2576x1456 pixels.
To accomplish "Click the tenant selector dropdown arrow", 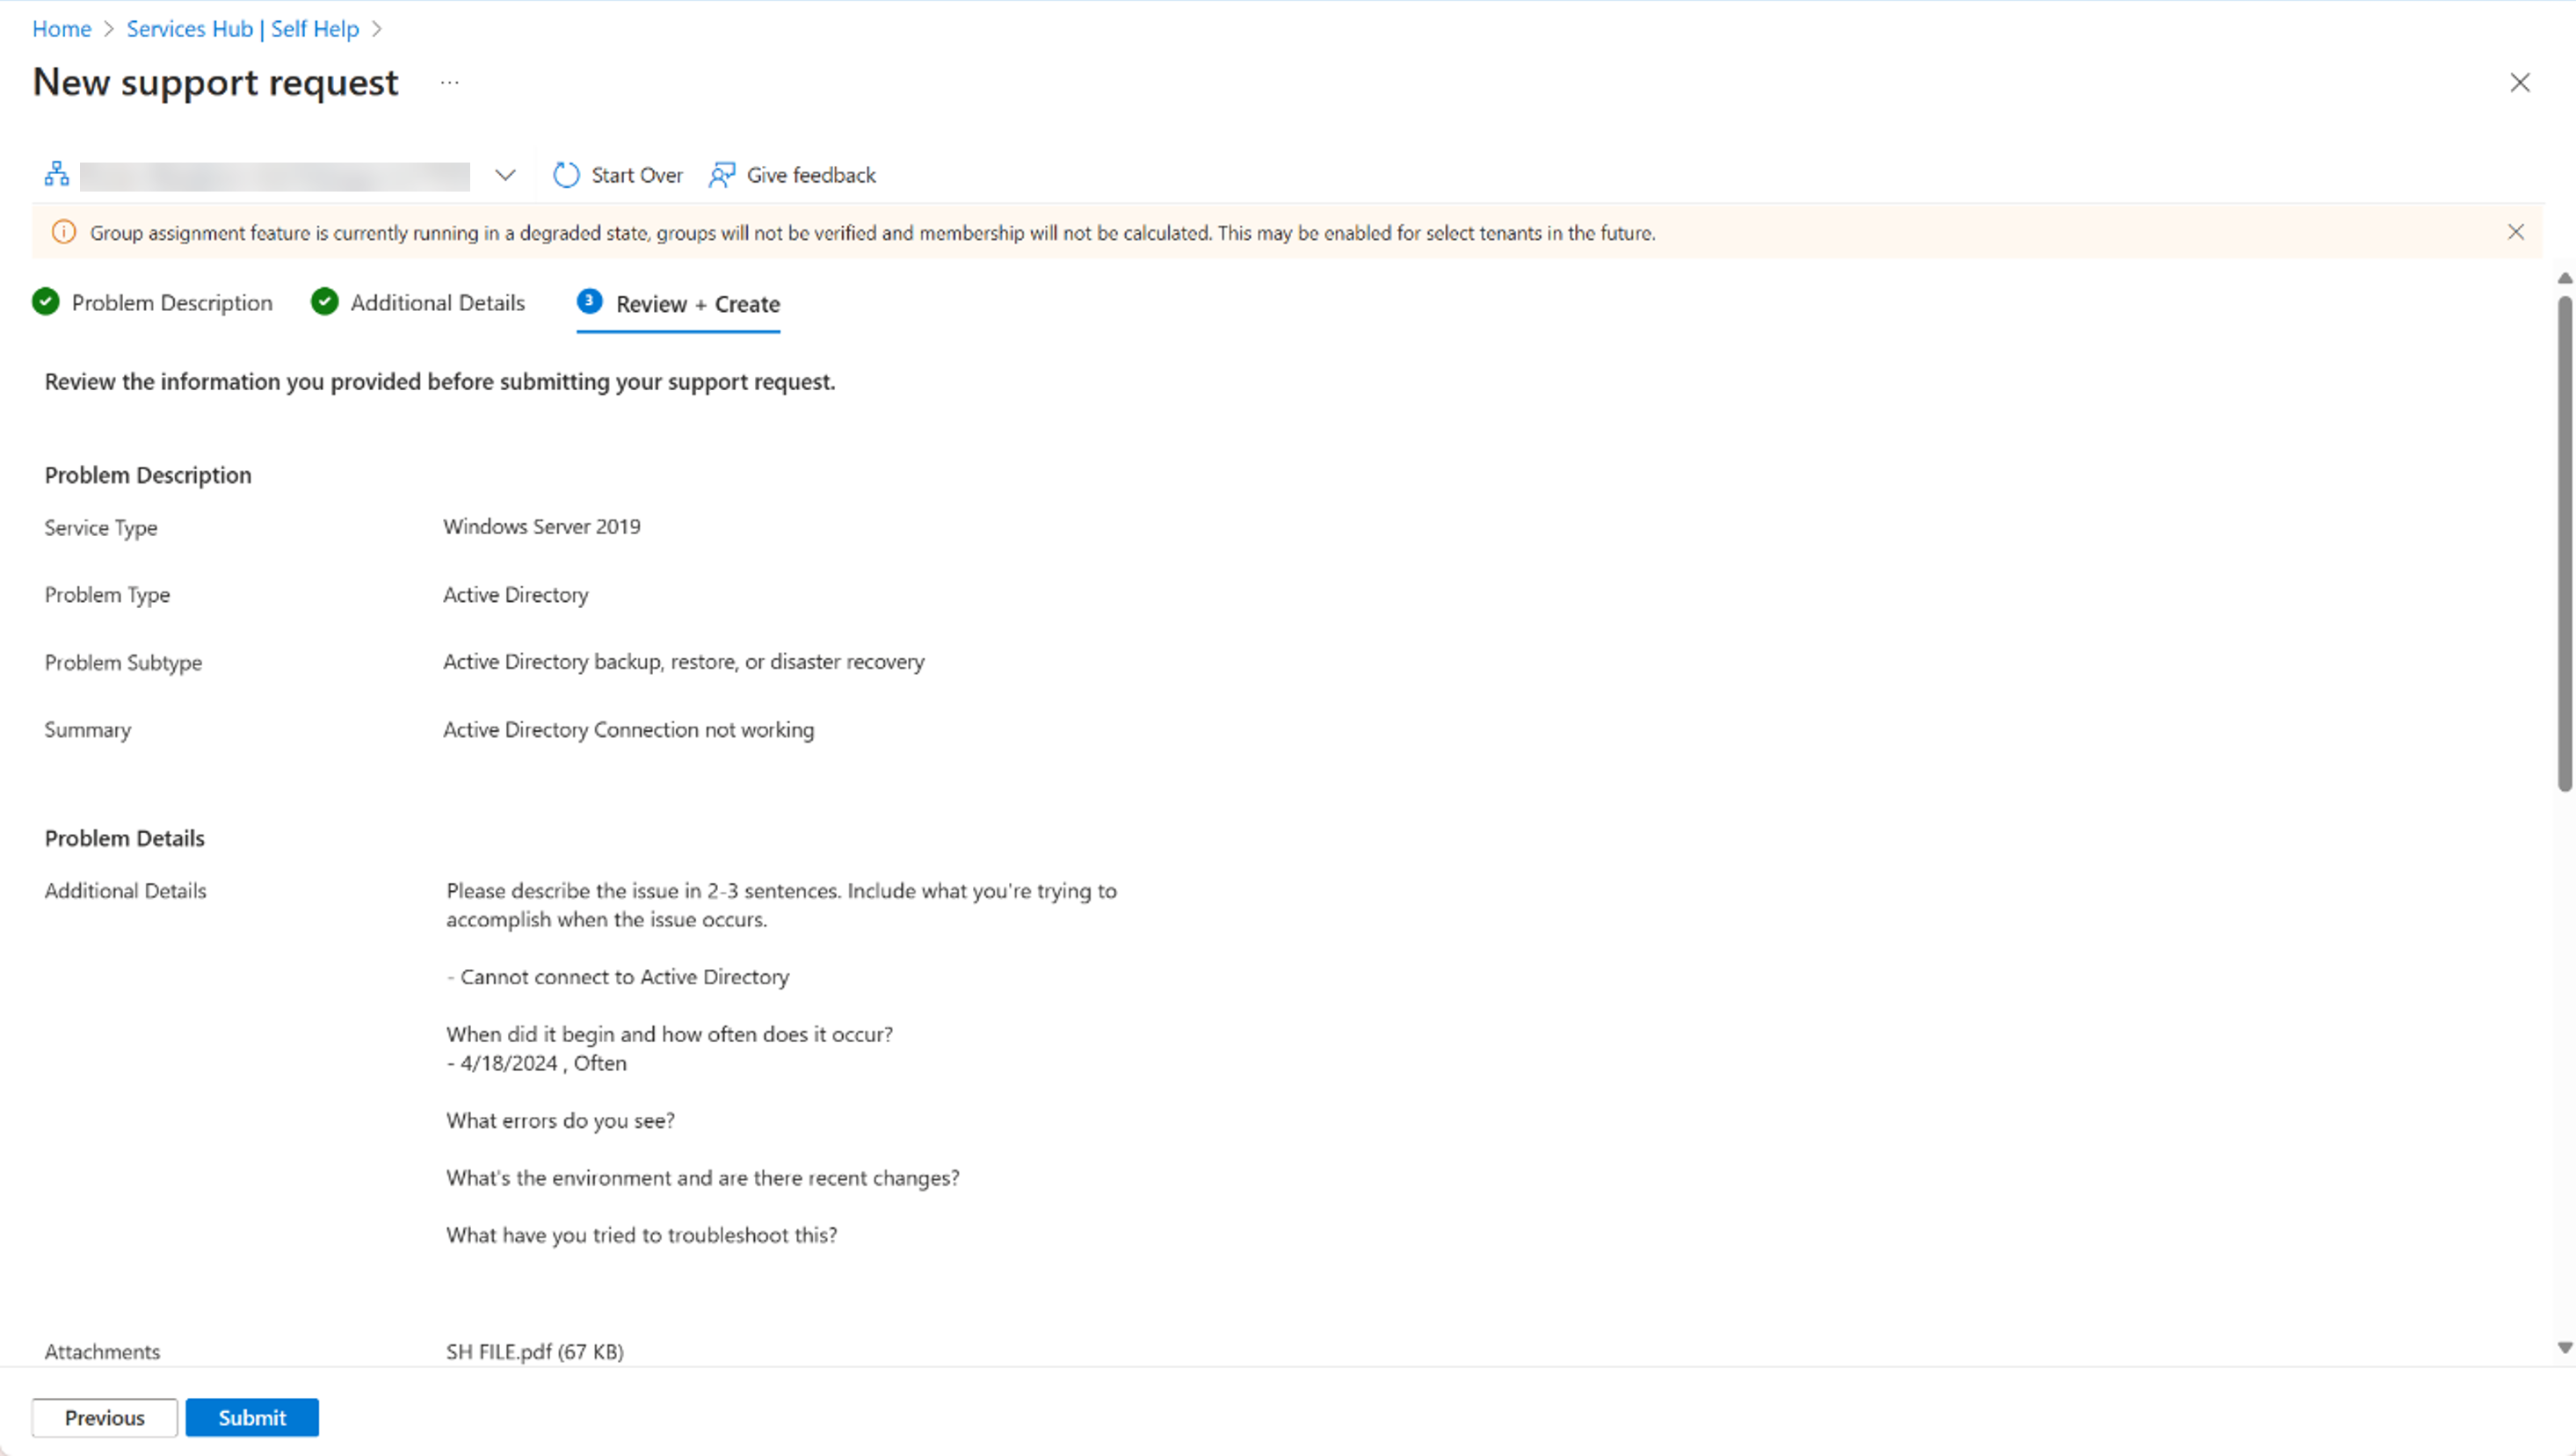I will coord(506,173).
